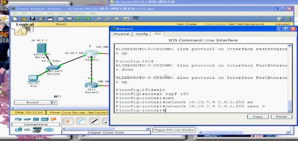298x141 pixels.
Task: Select Multiuser Connection category icon
Action: coord(49,130)
